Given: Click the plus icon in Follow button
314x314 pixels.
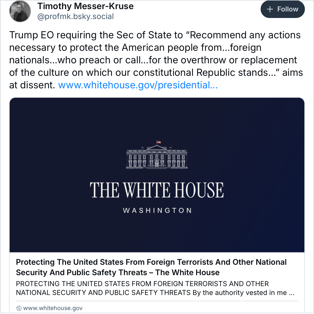Looking at the screenshot, I should click(270, 9).
